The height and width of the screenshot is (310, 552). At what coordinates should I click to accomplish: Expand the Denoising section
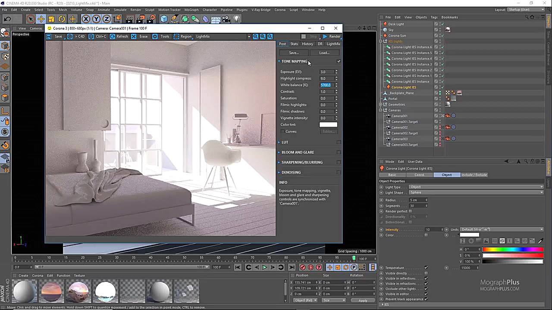pos(279,172)
